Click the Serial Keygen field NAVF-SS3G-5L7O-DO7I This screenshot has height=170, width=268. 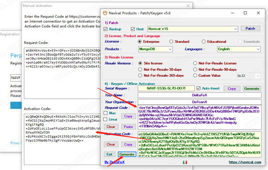click(166, 88)
